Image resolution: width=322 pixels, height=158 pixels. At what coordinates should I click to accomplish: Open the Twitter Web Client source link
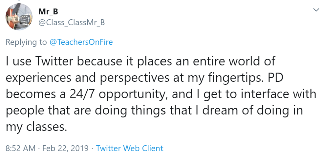click(130, 148)
